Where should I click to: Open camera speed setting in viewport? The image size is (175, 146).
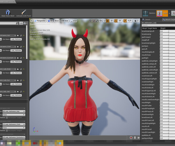coord(136,21)
